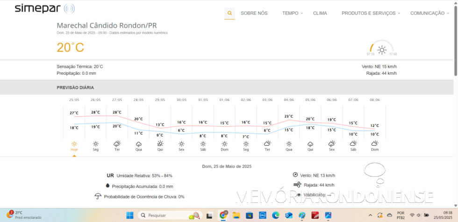Select the 28/05 Qua cloudy rain icon

[x=138, y=144]
